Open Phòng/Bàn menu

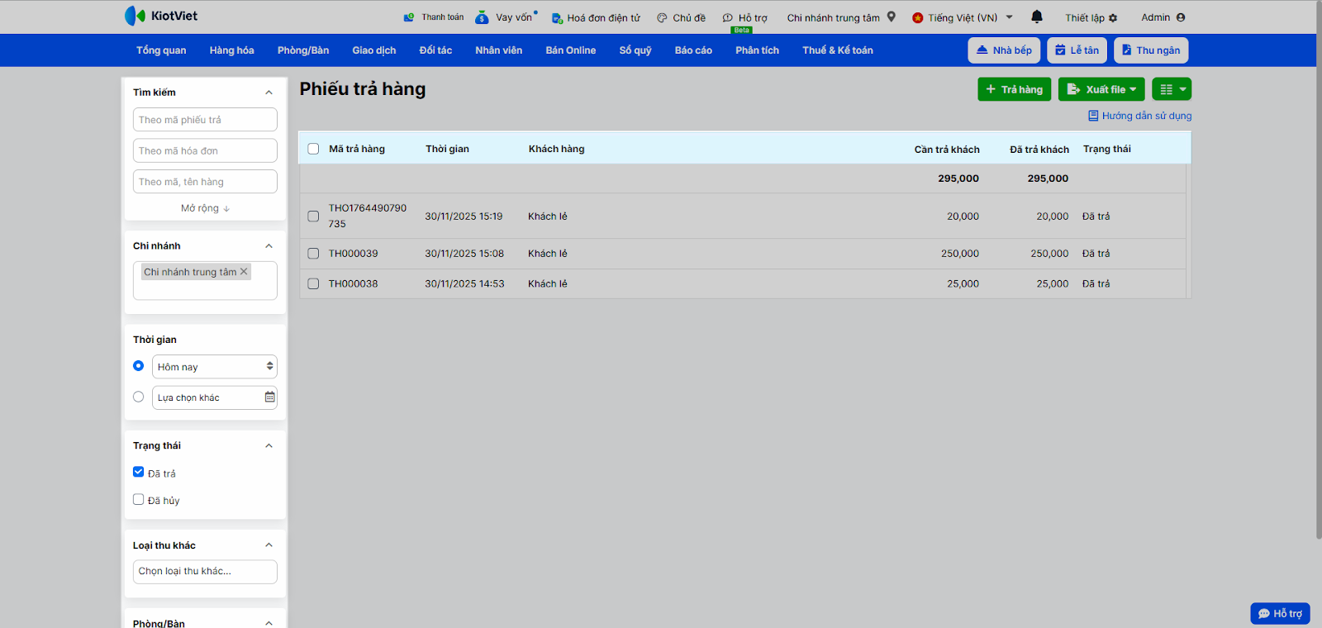(303, 50)
